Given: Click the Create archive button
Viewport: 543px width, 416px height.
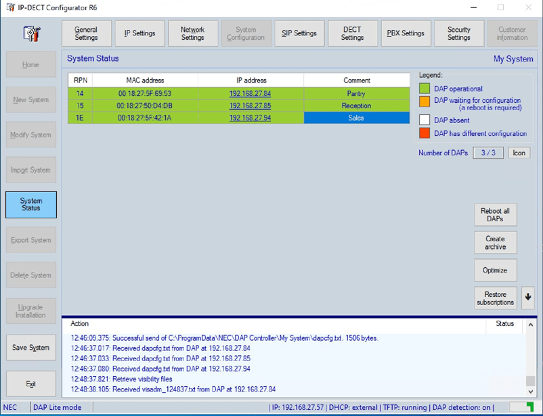Looking at the screenshot, I should tap(495, 243).
